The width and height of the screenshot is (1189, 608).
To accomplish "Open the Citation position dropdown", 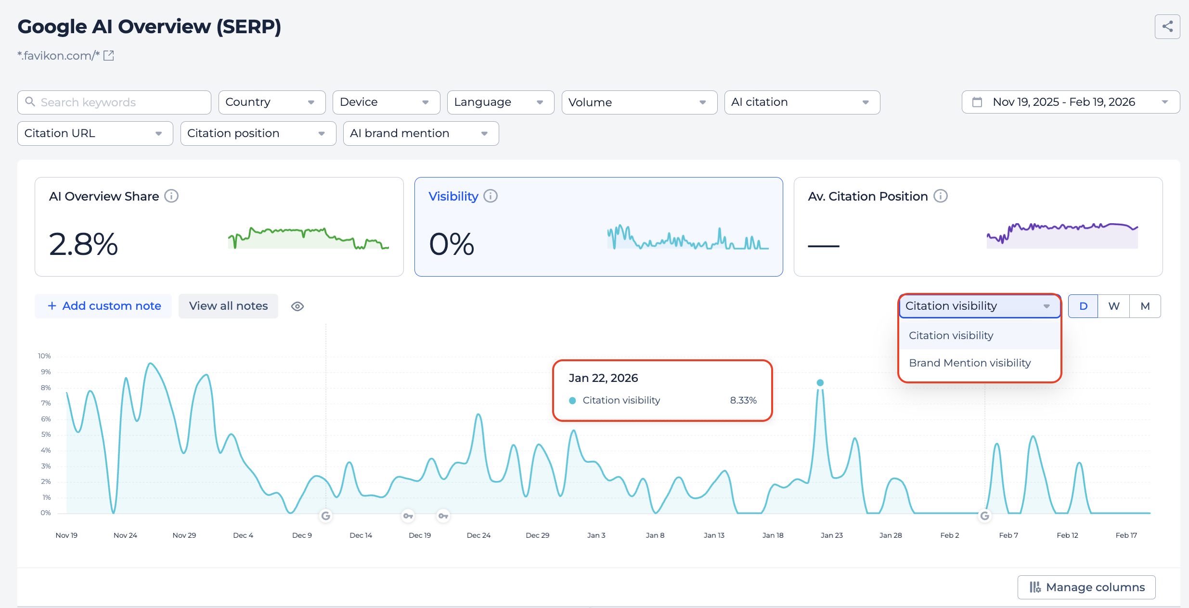I will pos(258,133).
